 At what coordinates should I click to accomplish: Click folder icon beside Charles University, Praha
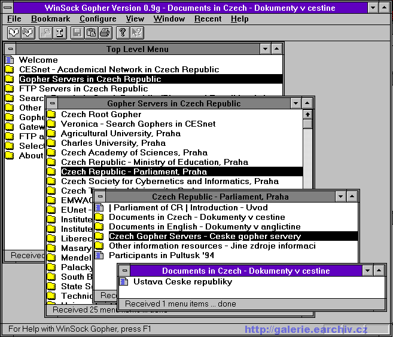pyautogui.click(x=51, y=143)
